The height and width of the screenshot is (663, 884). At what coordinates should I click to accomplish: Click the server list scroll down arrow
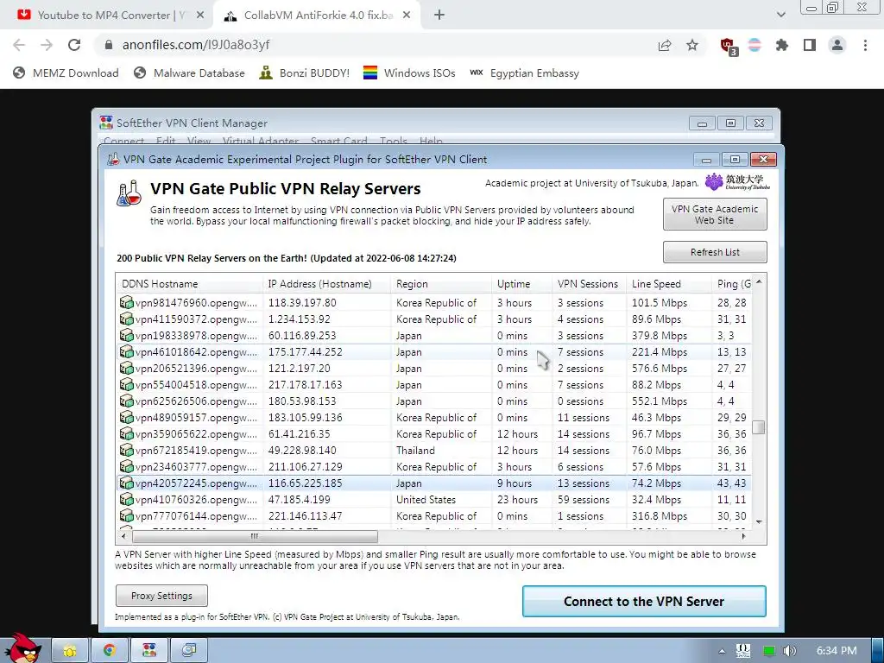click(x=759, y=521)
